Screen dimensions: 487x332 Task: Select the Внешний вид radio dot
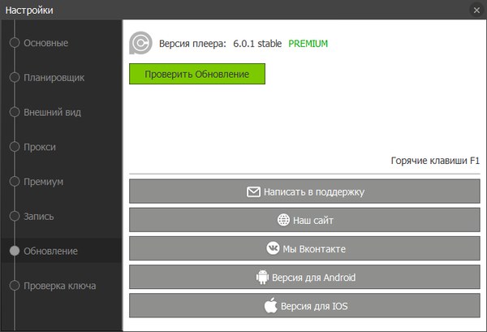click(15, 113)
